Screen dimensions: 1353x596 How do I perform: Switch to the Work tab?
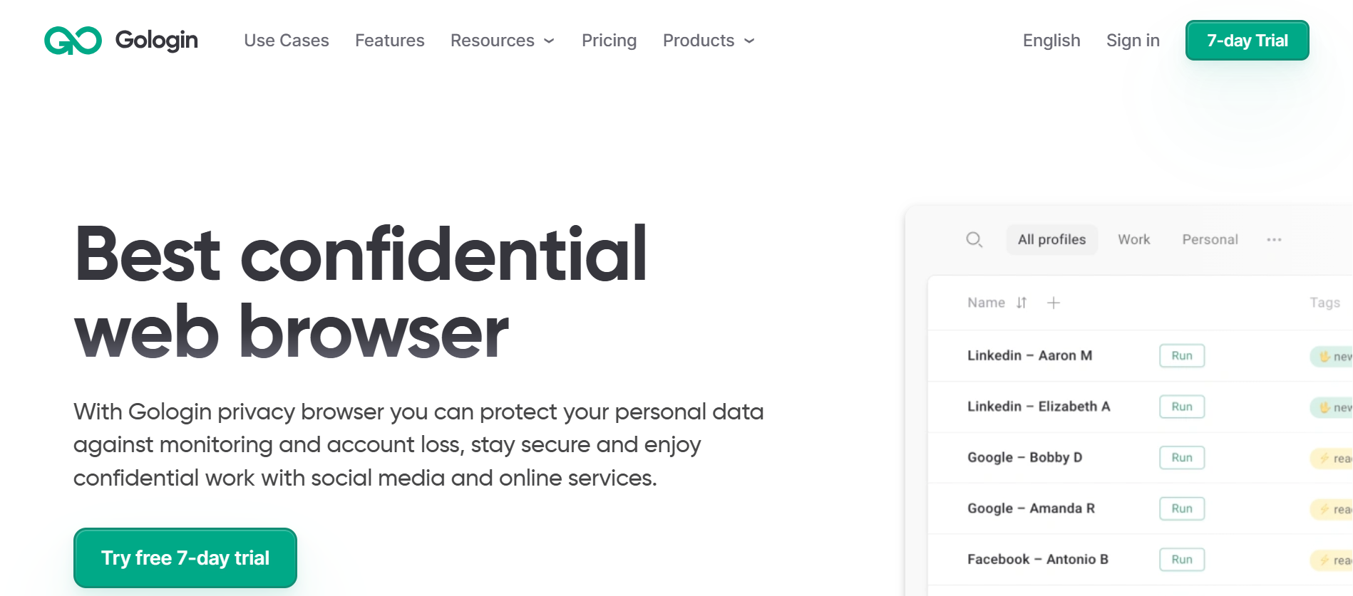[1133, 240]
